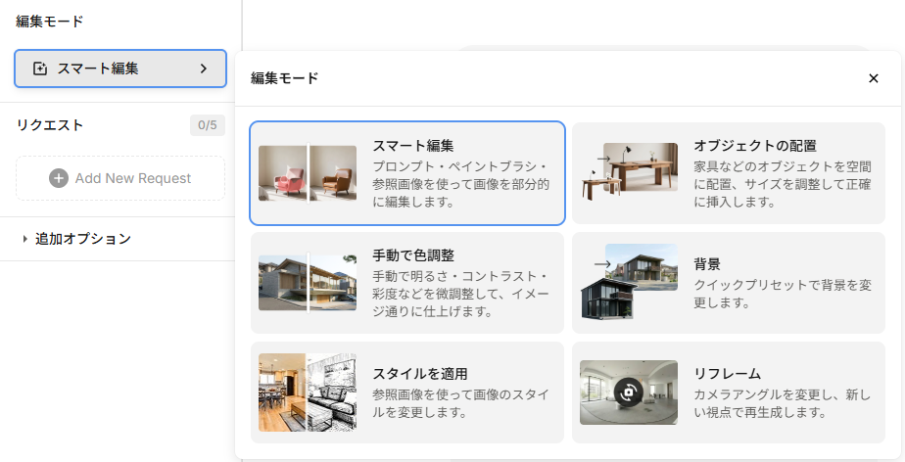Click the house thumbnail of 手動で色調整

(308, 283)
